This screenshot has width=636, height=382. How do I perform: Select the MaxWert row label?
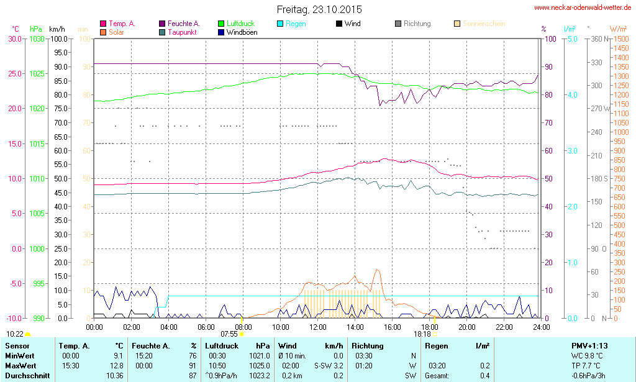(20, 366)
